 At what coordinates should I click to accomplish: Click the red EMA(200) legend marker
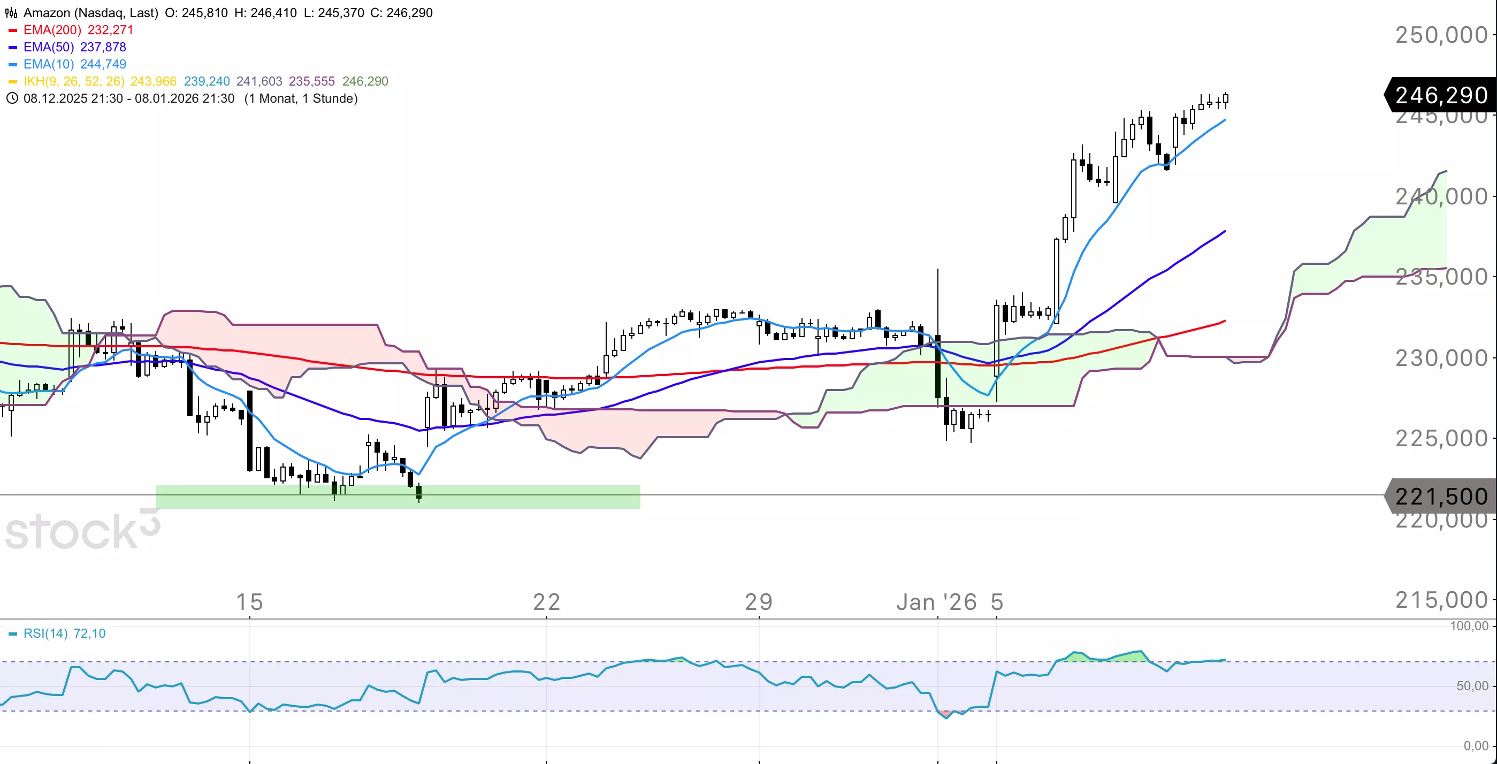coord(13,30)
